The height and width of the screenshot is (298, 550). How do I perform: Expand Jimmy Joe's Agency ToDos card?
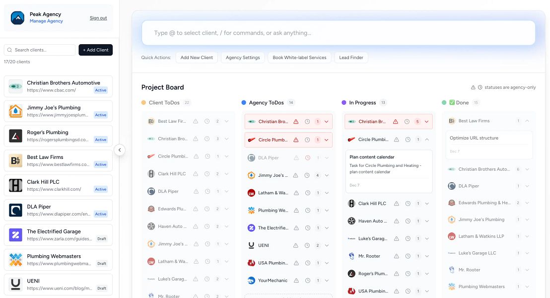click(327, 175)
